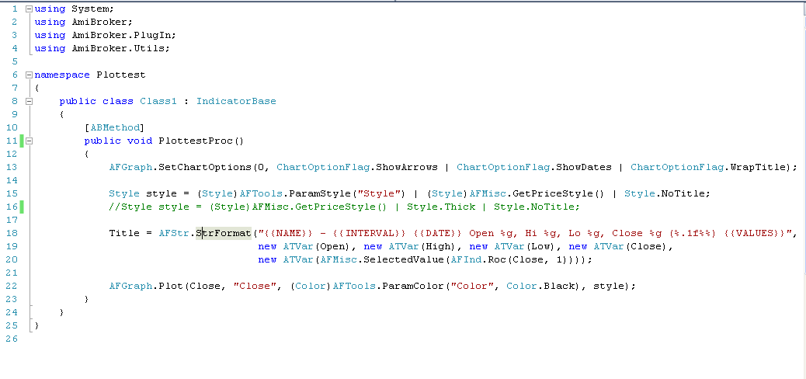806x379 pixels.
Task: Place cursor on 'Plottest' namespace name
Action: (121, 75)
